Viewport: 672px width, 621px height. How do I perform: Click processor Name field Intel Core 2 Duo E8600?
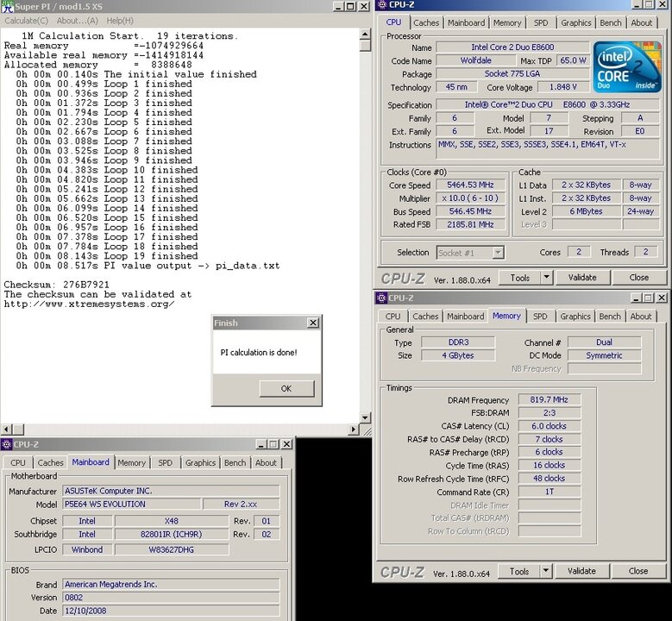[x=512, y=47]
